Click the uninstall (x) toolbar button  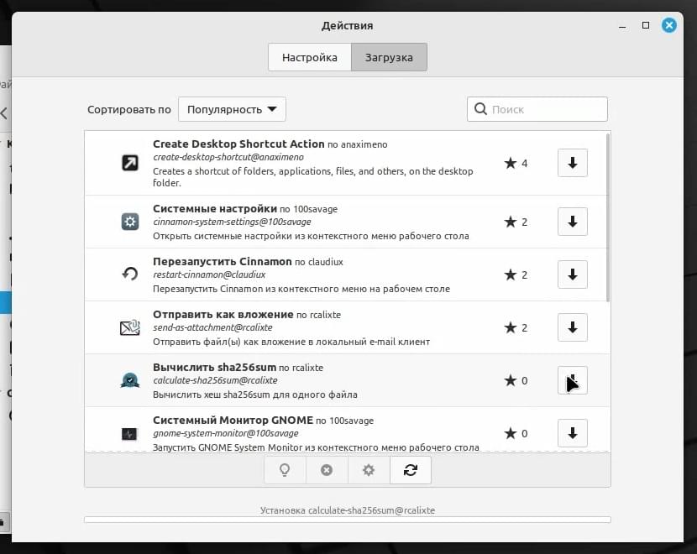[x=327, y=469]
